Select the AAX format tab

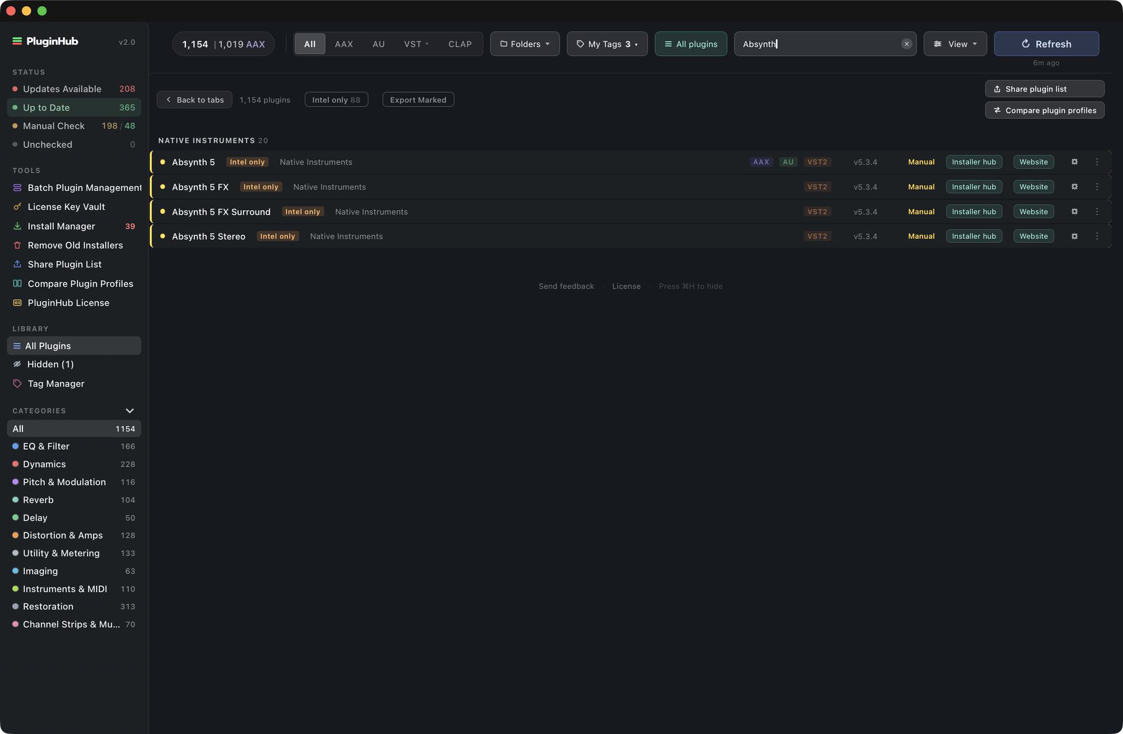coord(344,44)
